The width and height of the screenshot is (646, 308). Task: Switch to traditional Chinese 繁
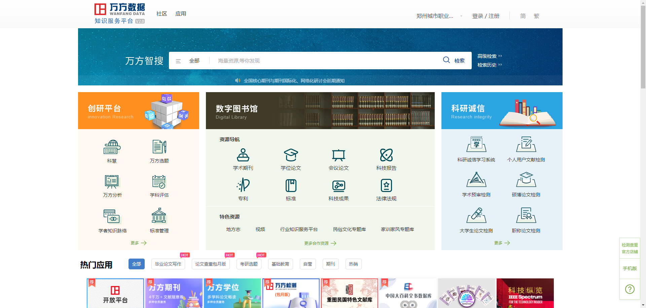click(x=536, y=16)
